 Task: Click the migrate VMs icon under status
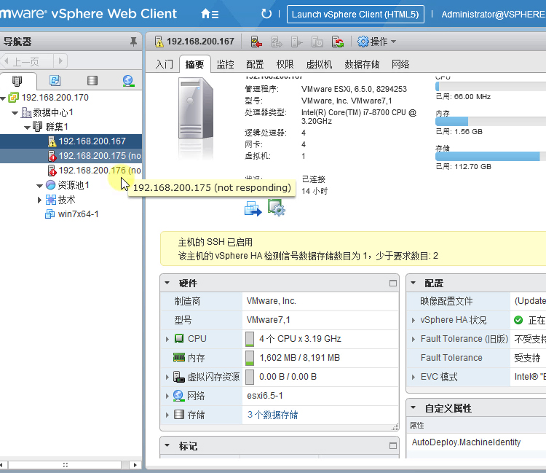pyautogui.click(x=253, y=208)
